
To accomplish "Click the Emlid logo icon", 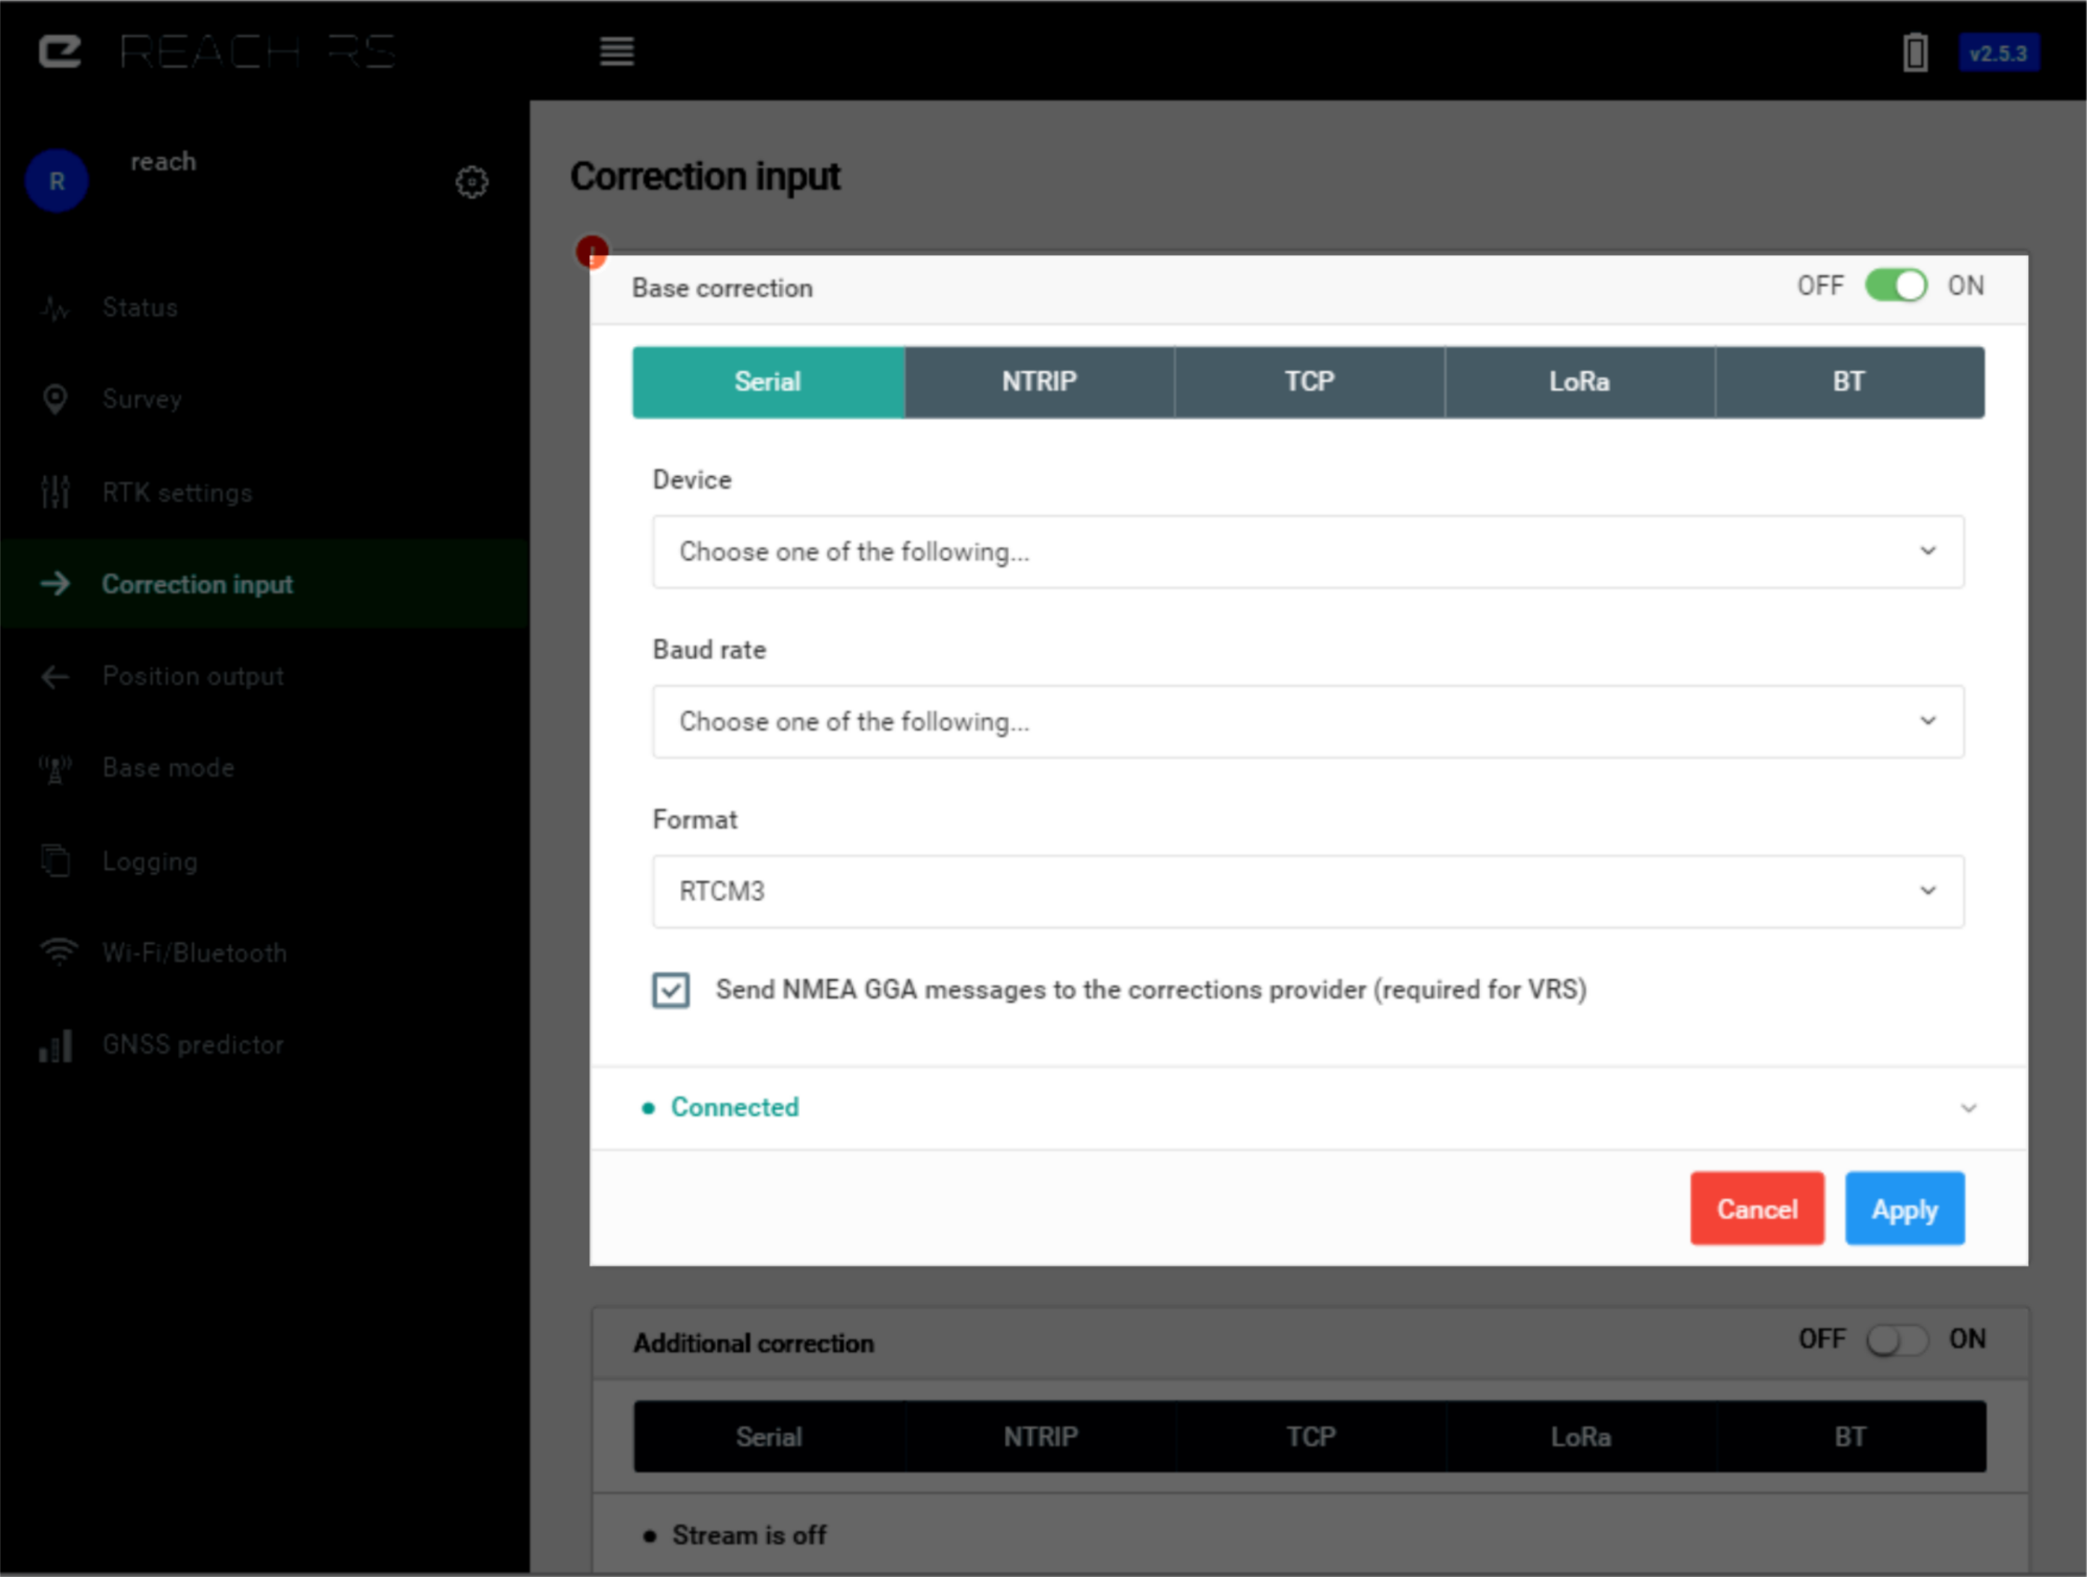I will coord(61,51).
